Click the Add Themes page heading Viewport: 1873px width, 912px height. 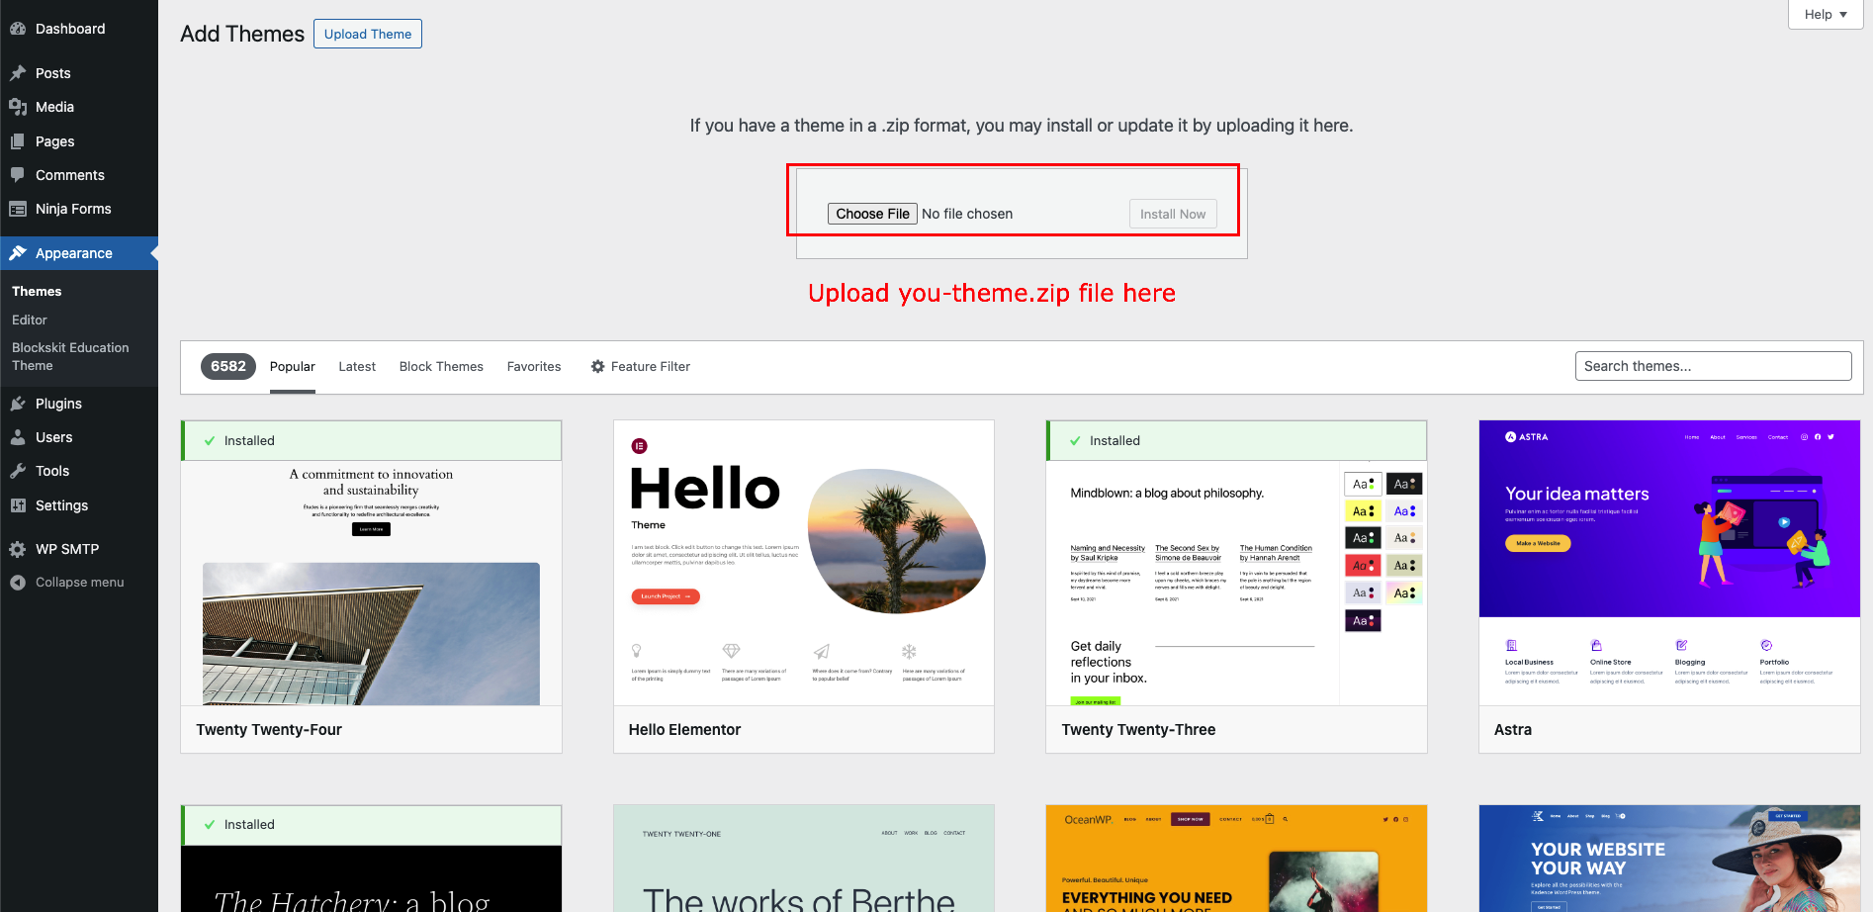pos(242,34)
